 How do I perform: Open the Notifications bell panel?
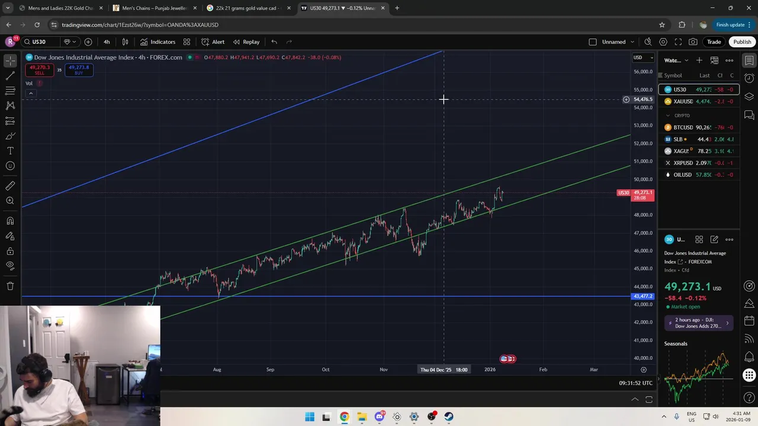point(749,357)
